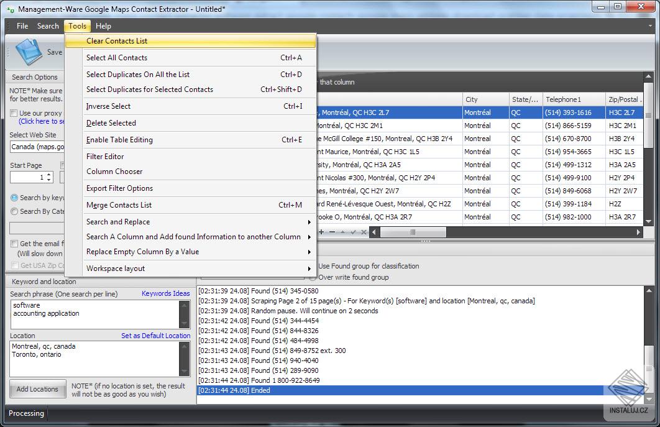This screenshot has width=660, height=427.
Task: Click the grid navigator append (+) icon
Action: (x=321, y=232)
